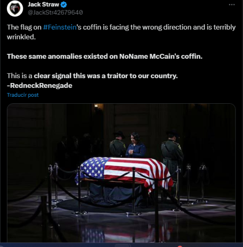Screen dimensions: 243x247
Task: Open the Jack Straw display name link
Action: (x=43, y=4)
